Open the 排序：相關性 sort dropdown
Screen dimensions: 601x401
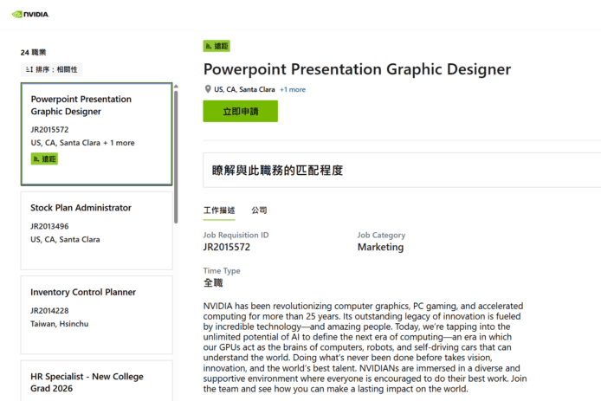tap(51, 69)
